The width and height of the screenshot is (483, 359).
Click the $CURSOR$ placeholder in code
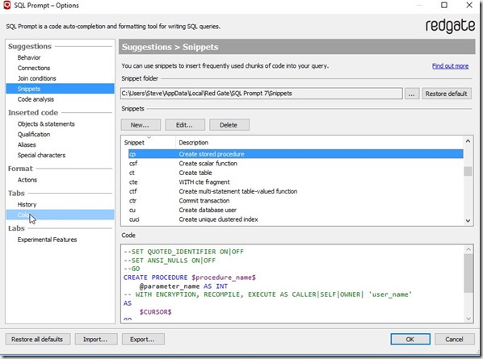click(x=155, y=312)
